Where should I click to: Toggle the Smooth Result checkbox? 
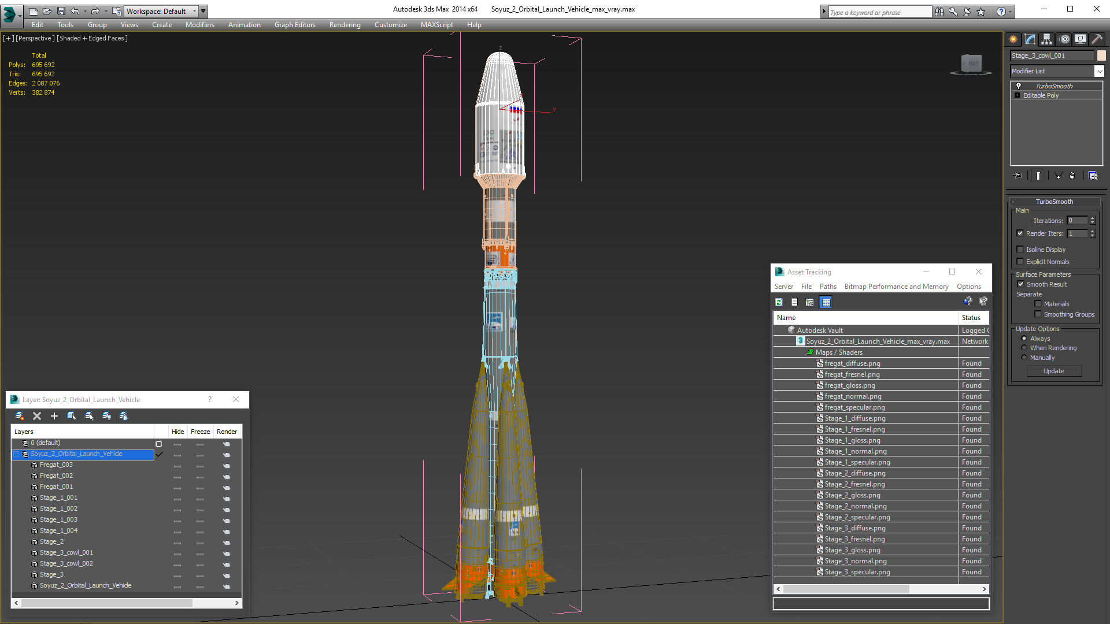(1020, 284)
